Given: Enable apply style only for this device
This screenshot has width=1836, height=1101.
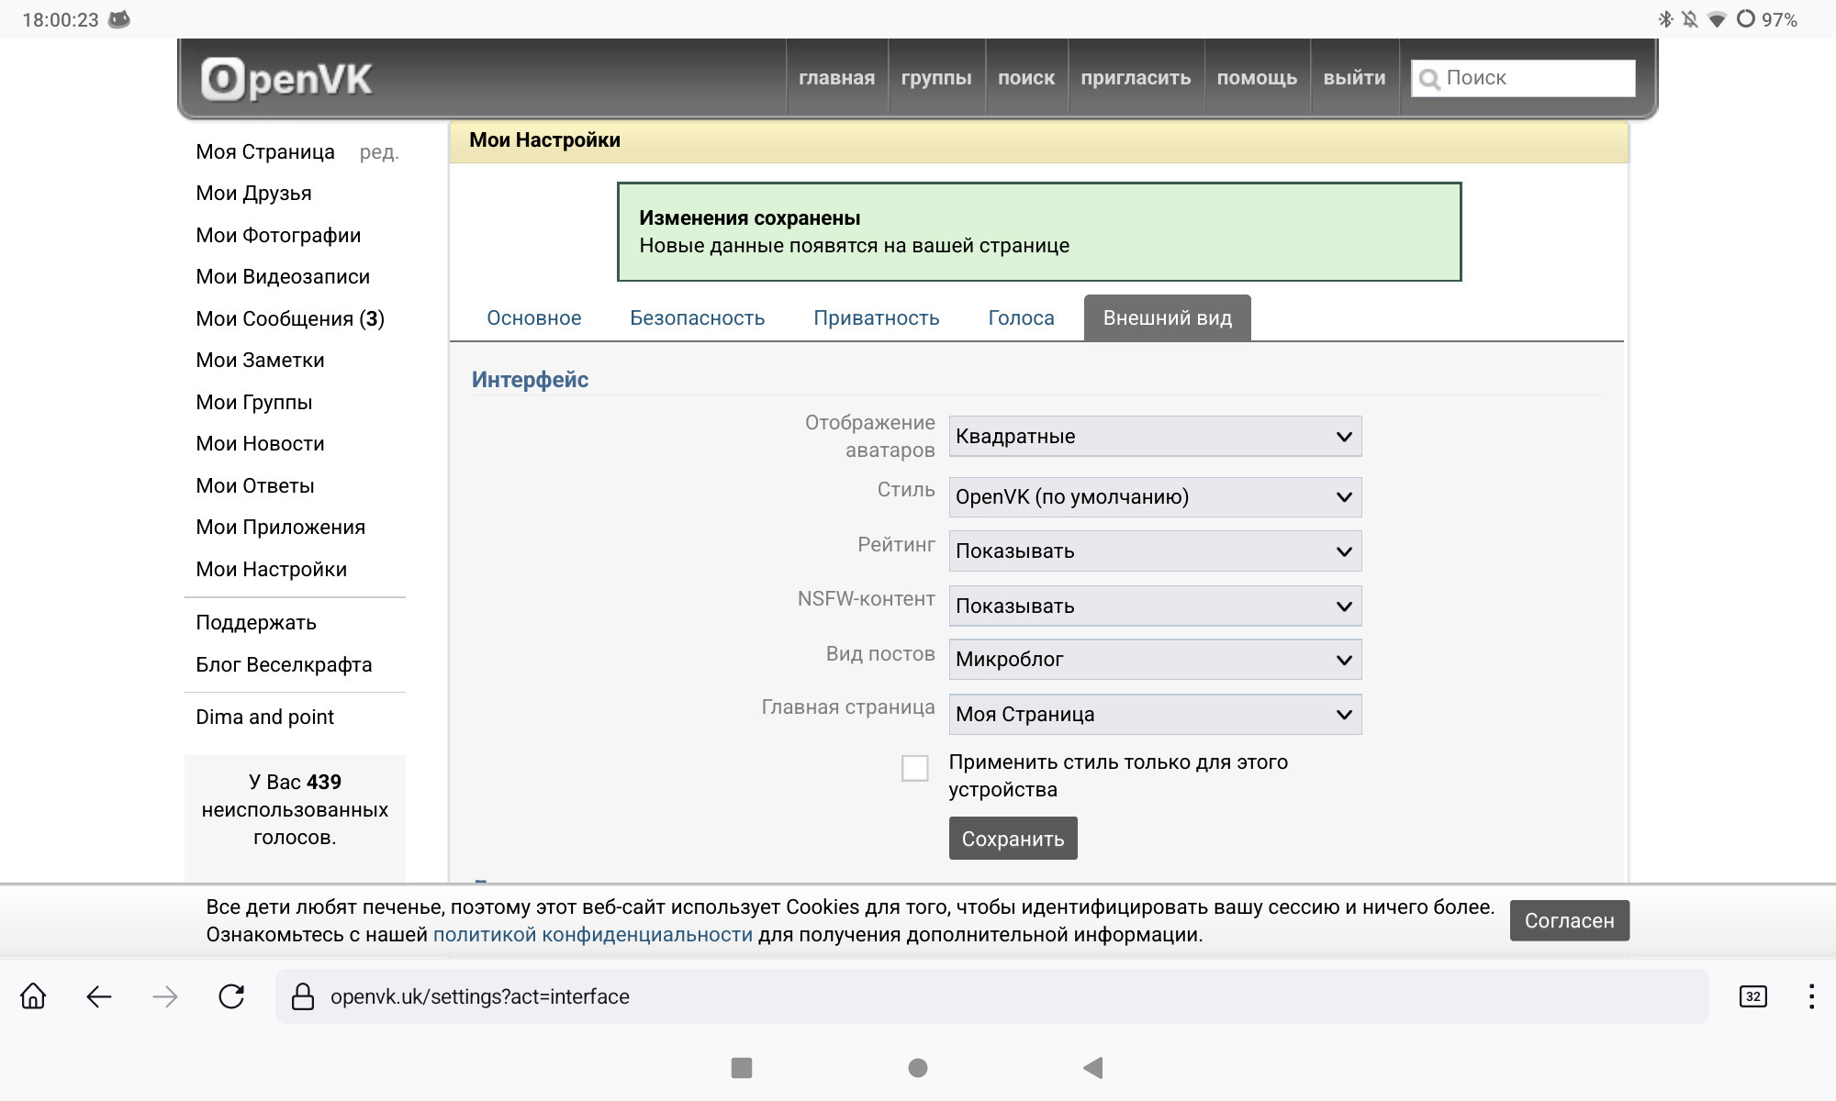Looking at the screenshot, I should coord(914,768).
